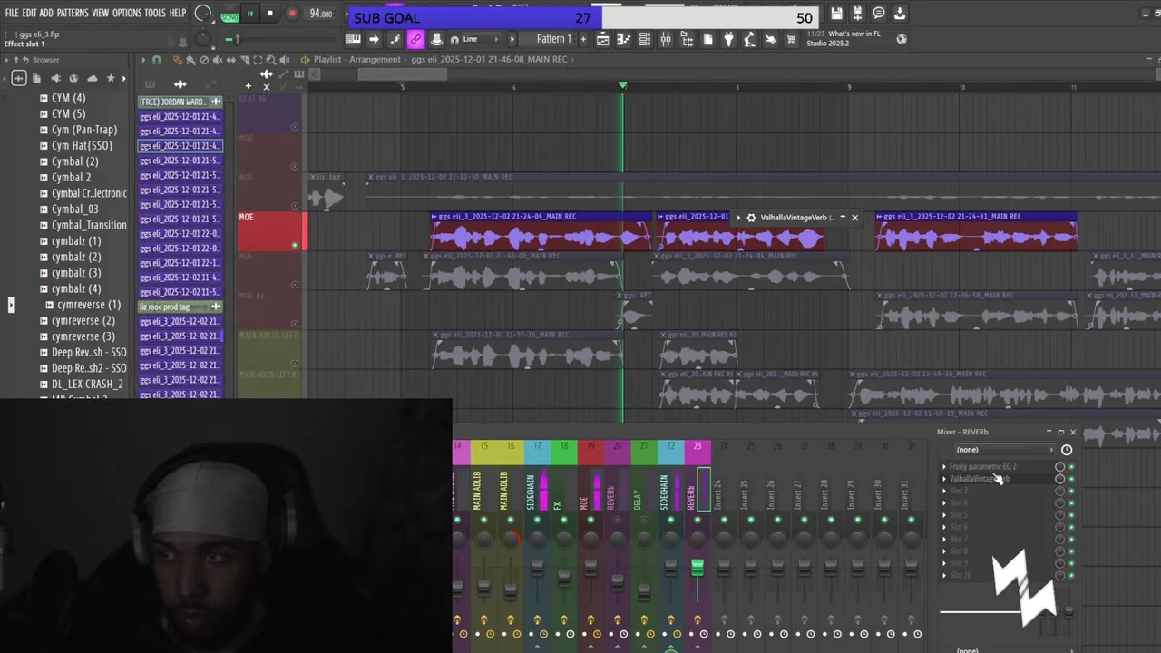Click browser star favorites tab icon

click(111, 79)
